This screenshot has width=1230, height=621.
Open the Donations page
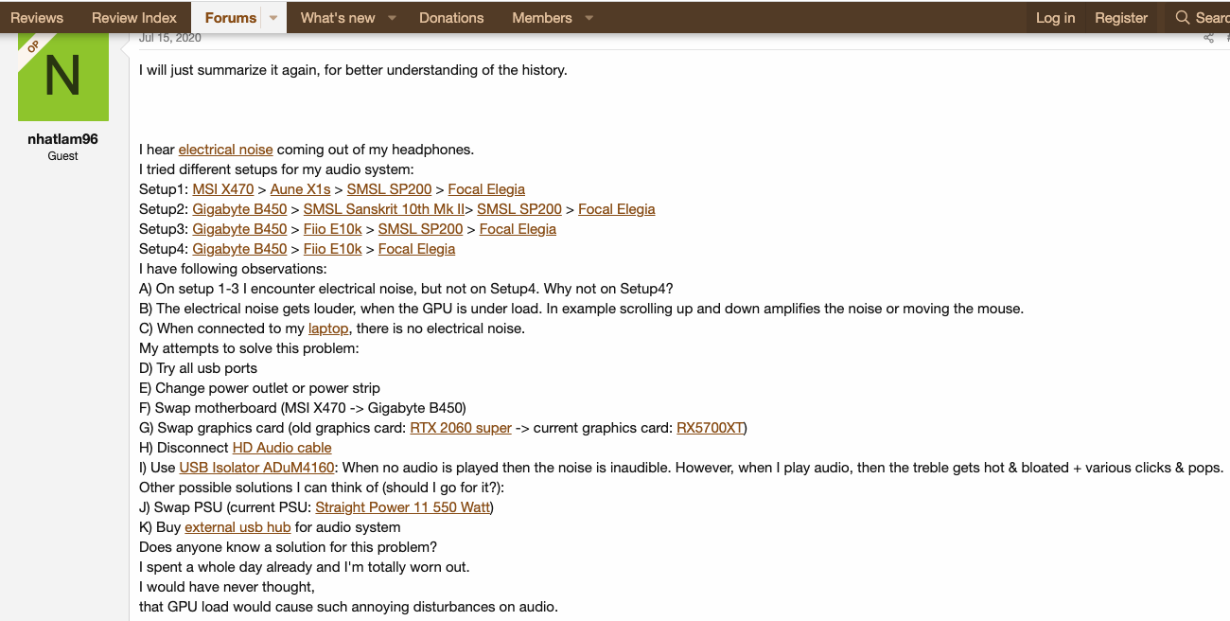click(x=451, y=17)
